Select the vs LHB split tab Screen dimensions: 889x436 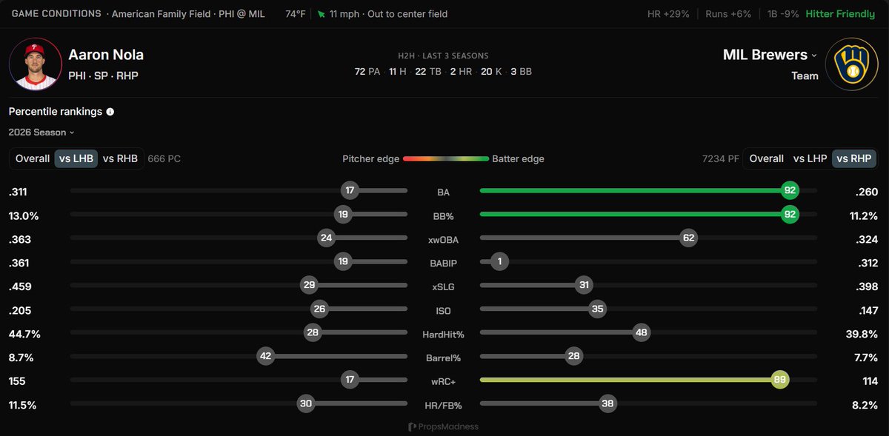76,158
